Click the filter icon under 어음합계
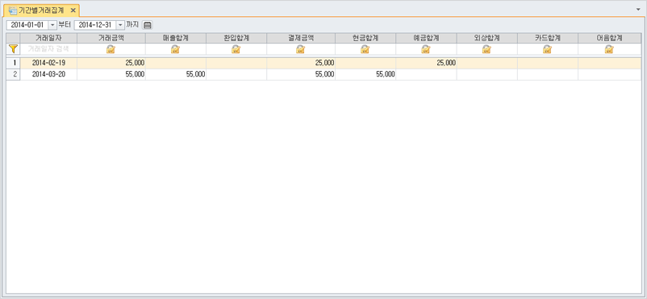This screenshot has width=647, height=299. click(609, 49)
